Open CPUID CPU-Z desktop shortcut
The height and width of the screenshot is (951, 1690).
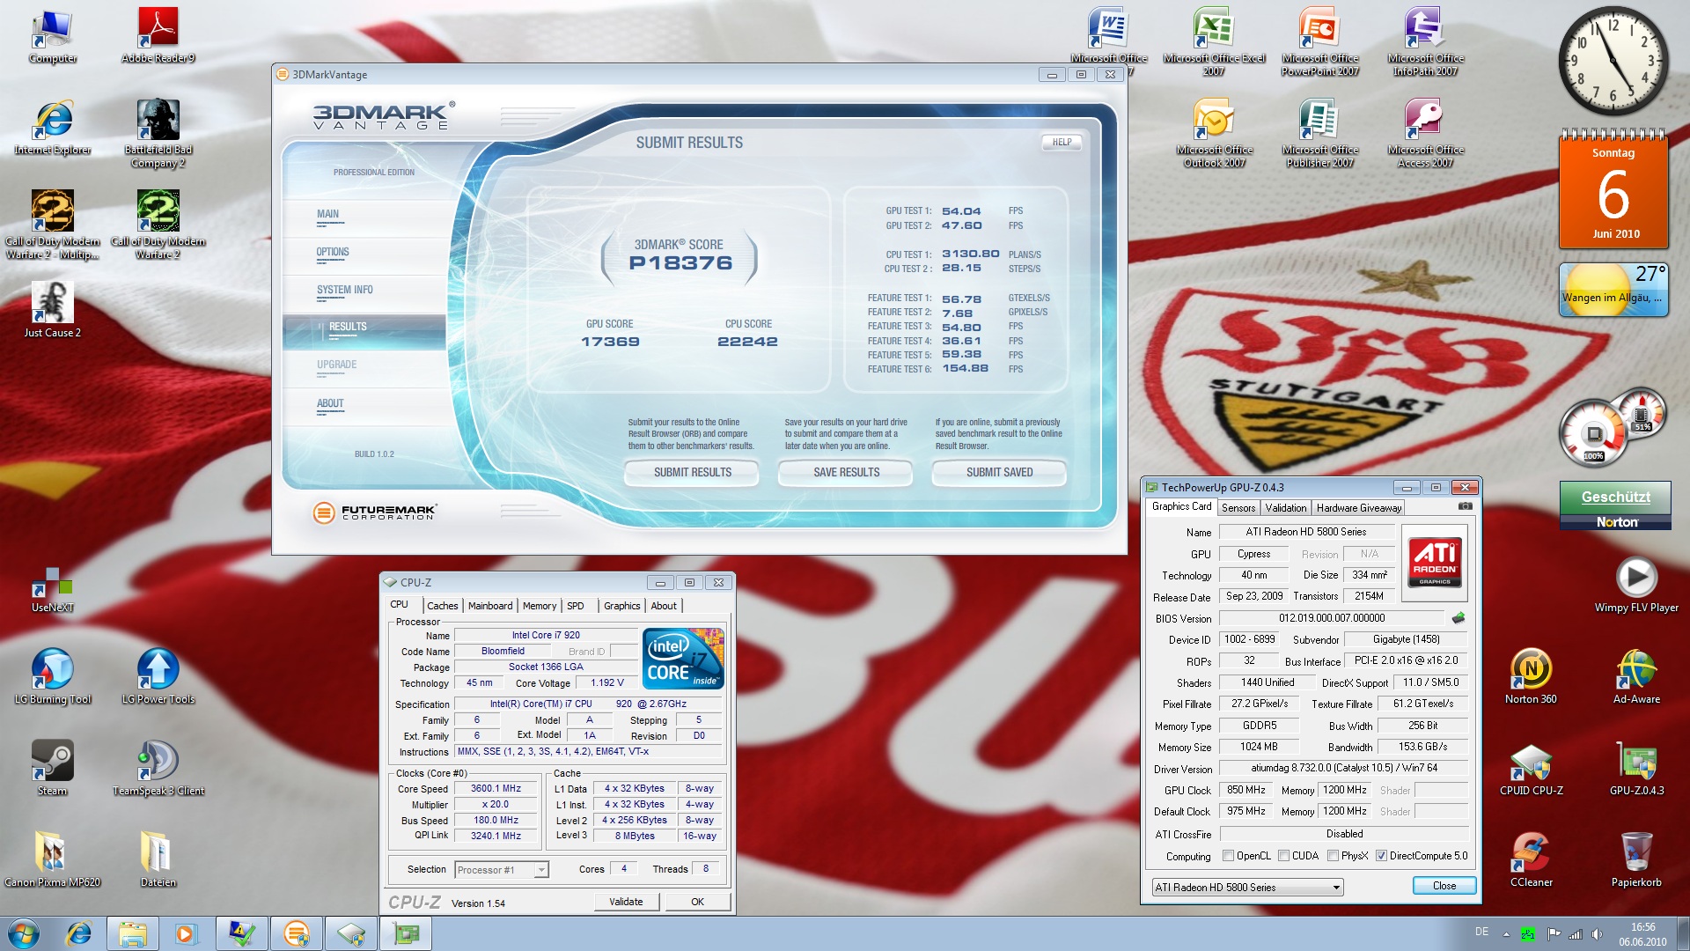(1531, 769)
